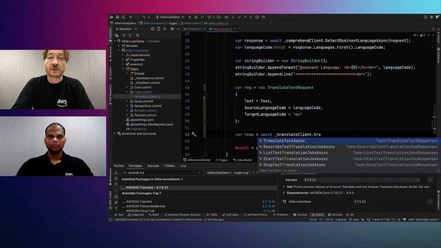
Task: Collapse the AIServicesDemo solution root node
Action: click(x=115, y=41)
